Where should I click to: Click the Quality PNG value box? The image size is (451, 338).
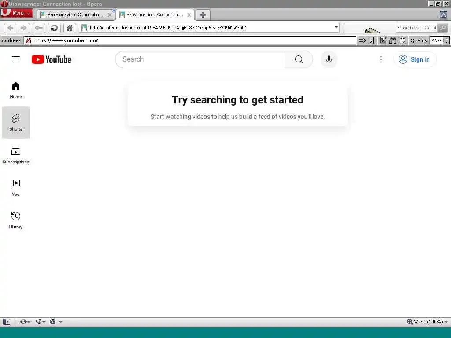(x=436, y=40)
